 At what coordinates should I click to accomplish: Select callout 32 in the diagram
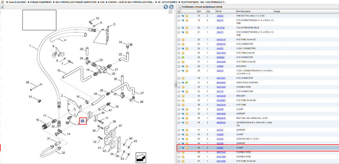click(63, 153)
